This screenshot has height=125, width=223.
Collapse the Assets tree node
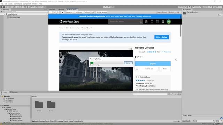point(1,106)
